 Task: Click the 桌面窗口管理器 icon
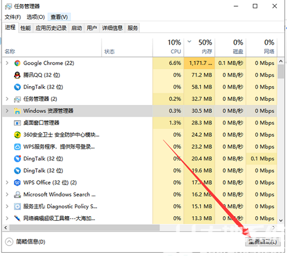coord(17,123)
